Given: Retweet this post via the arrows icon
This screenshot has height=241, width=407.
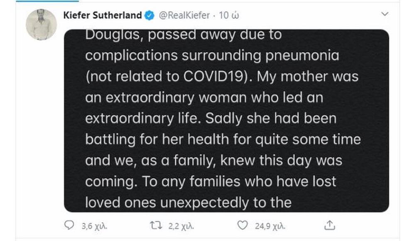Looking at the screenshot, I should click(x=157, y=225).
